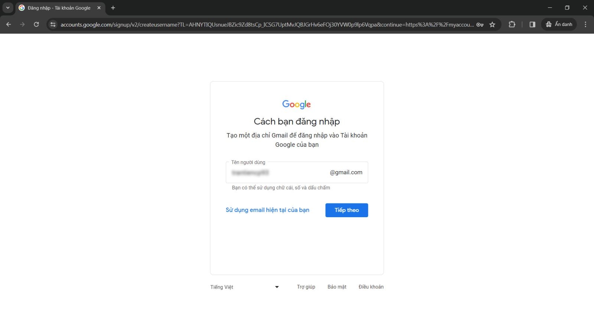
Task: Minimize the browser window
Action: click(550, 8)
